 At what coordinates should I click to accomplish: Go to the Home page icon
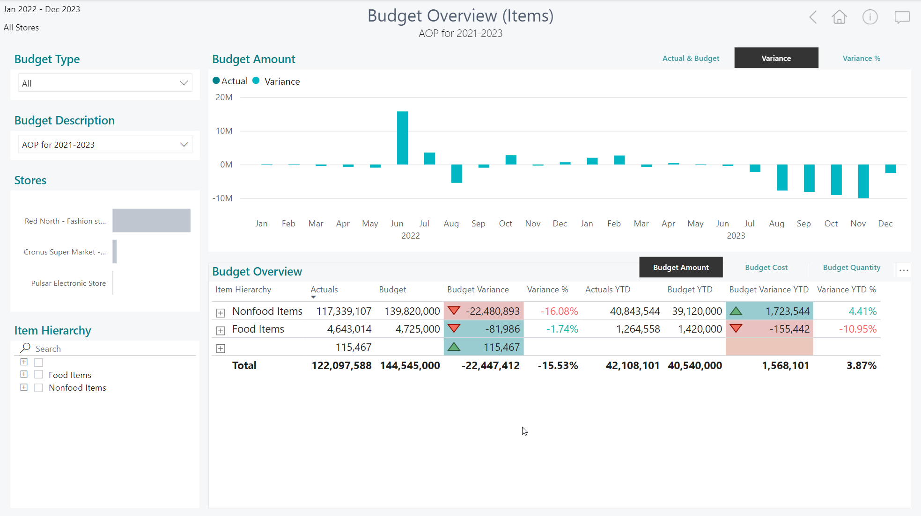(839, 17)
